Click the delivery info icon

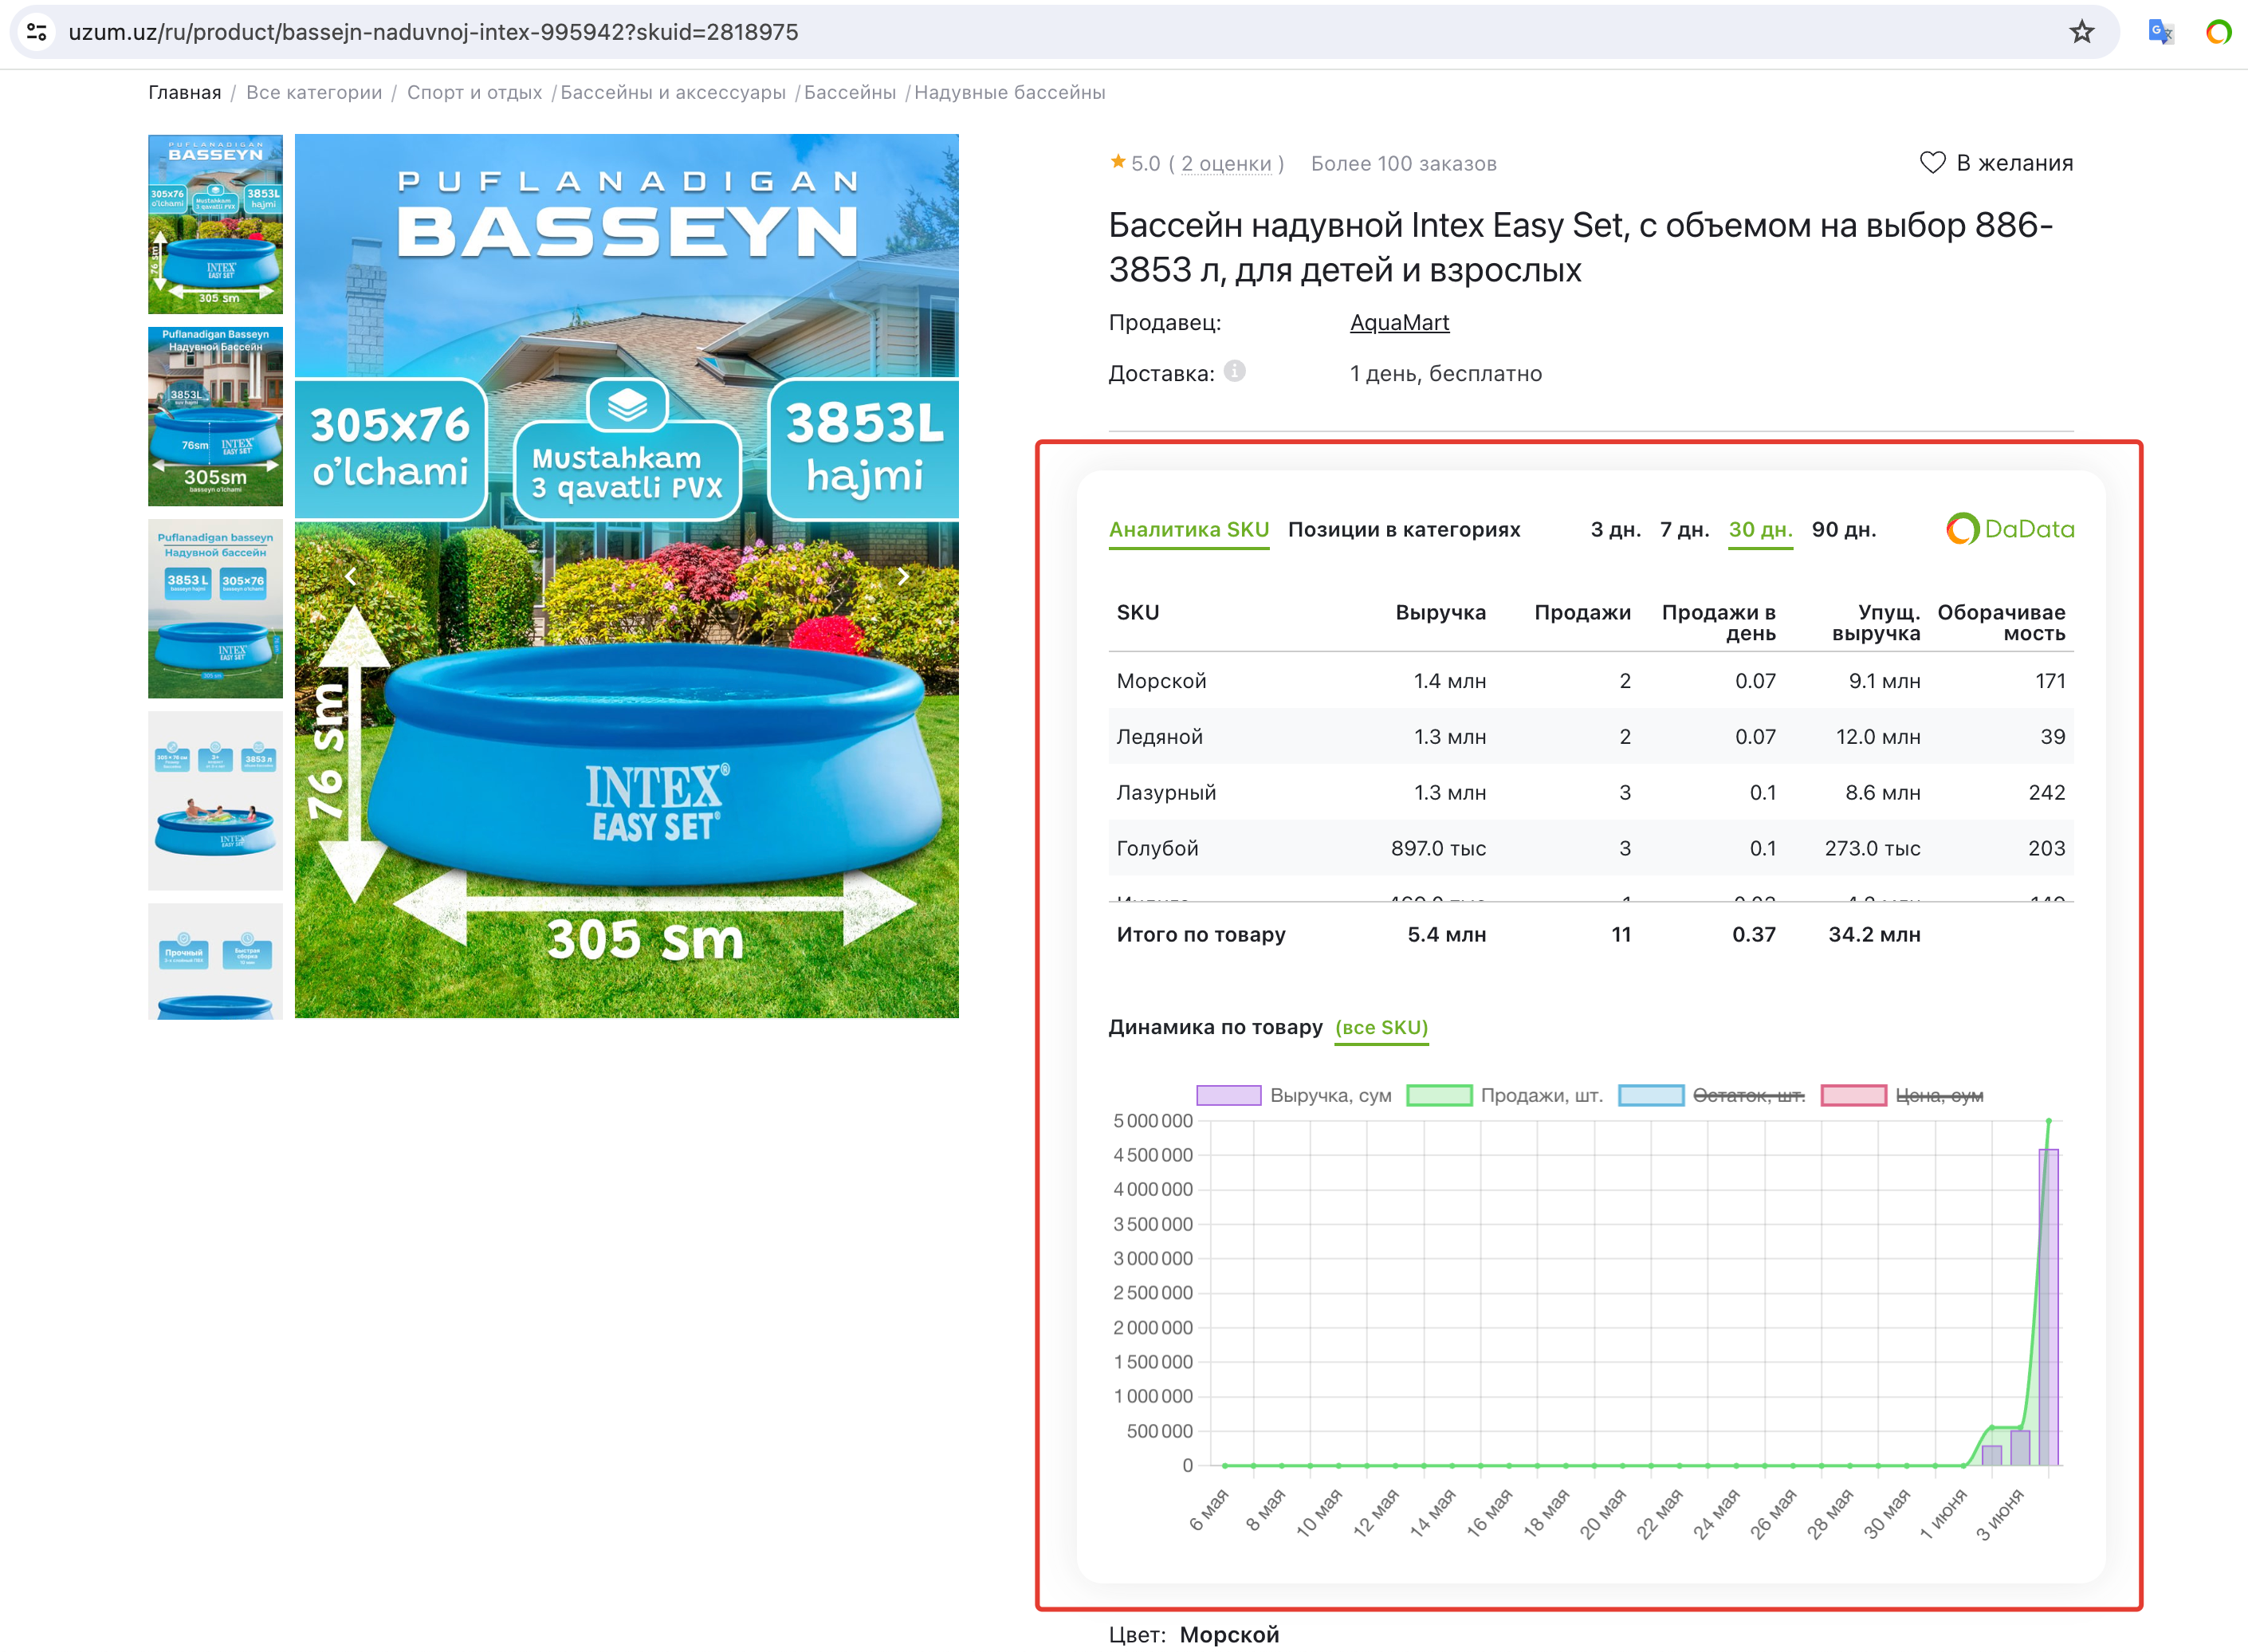click(1235, 372)
